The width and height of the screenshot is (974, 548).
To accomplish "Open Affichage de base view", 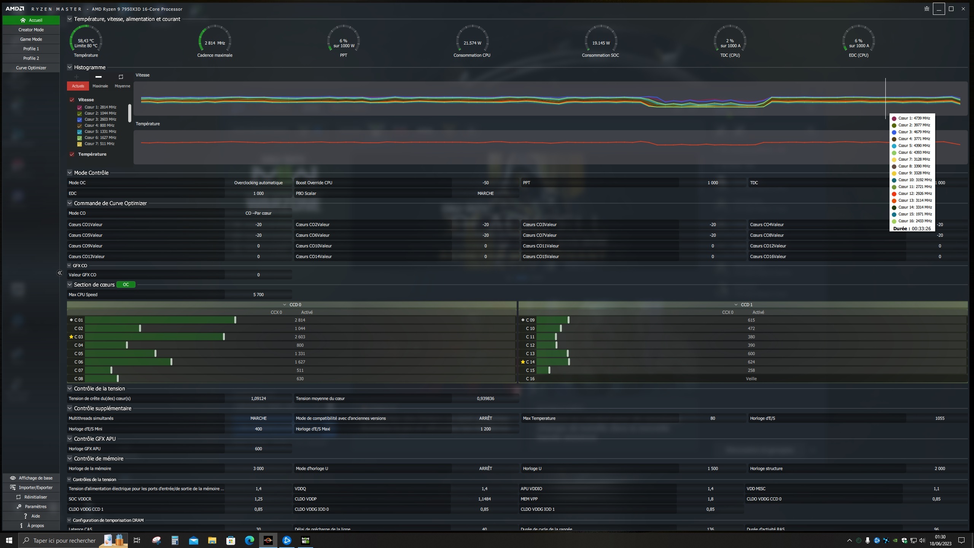I will coord(31,478).
